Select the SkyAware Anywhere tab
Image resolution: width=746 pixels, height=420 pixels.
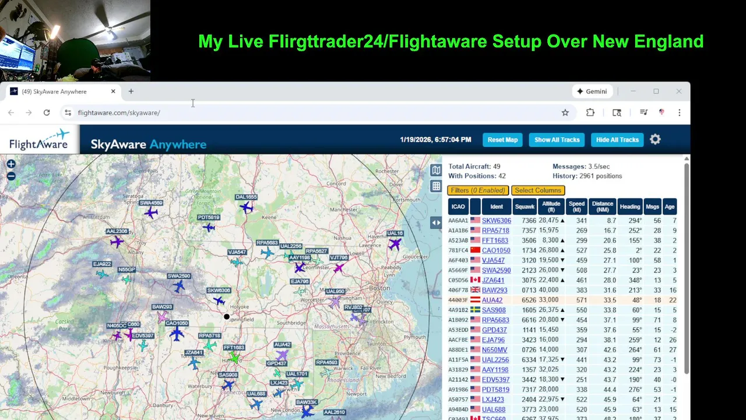click(x=63, y=92)
